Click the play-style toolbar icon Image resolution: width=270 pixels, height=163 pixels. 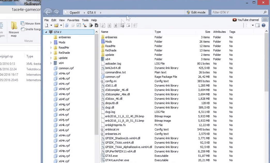point(91,25)
